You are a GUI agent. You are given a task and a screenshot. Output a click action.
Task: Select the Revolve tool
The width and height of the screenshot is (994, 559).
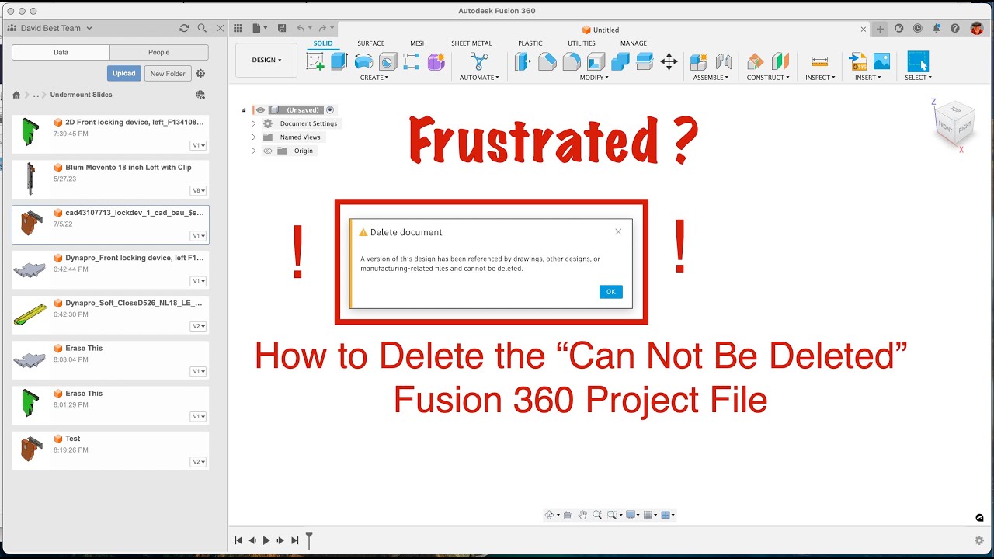(x=363, y=61)
